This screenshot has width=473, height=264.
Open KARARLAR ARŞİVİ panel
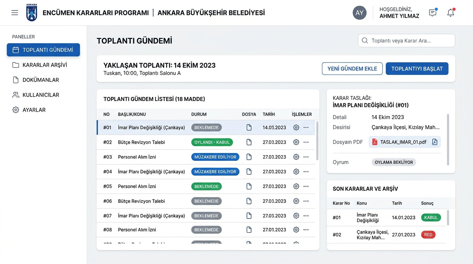click(x=40, y=65)
